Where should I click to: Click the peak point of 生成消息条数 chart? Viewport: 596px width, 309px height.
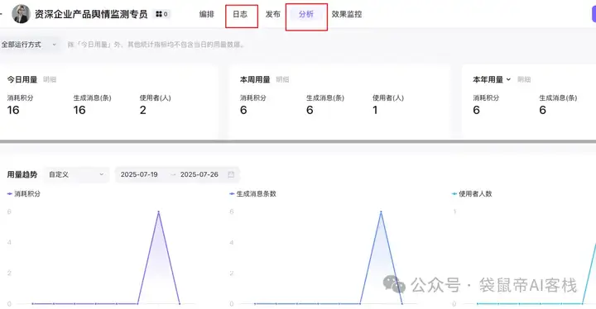381,212
